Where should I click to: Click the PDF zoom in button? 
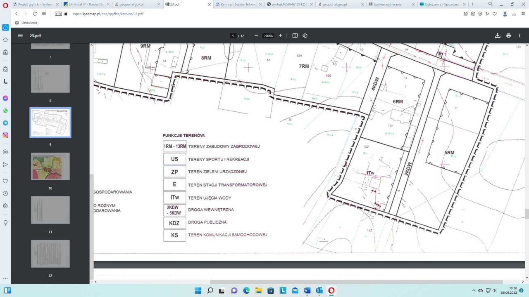[x=280, y=35]
